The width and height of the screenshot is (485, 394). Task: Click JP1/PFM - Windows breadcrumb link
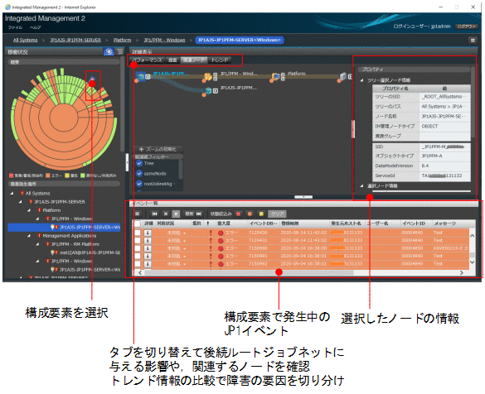tap(164, 40)
